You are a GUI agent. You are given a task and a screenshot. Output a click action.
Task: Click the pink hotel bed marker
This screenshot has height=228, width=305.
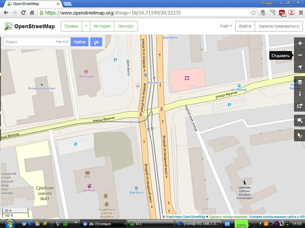[x=187, y=78]
